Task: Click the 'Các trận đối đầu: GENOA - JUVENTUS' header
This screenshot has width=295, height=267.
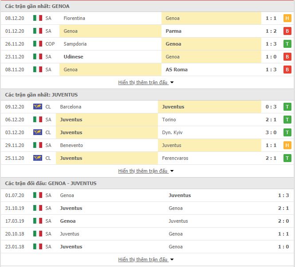Action: (x=51, y=183)
